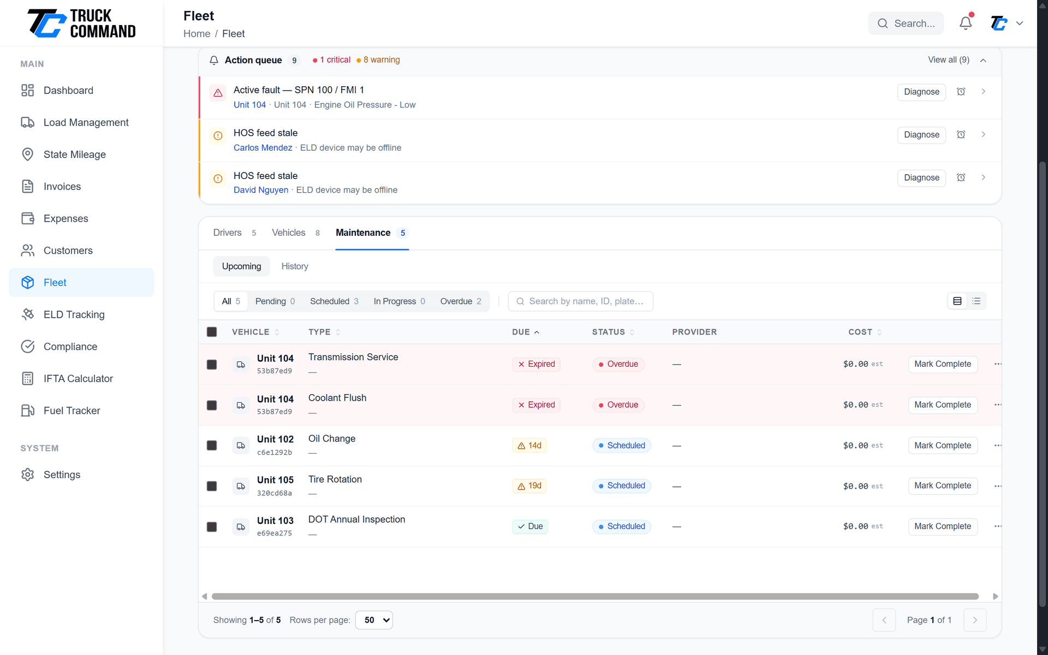Filter by In Progress maintenance

click(399, 301)
